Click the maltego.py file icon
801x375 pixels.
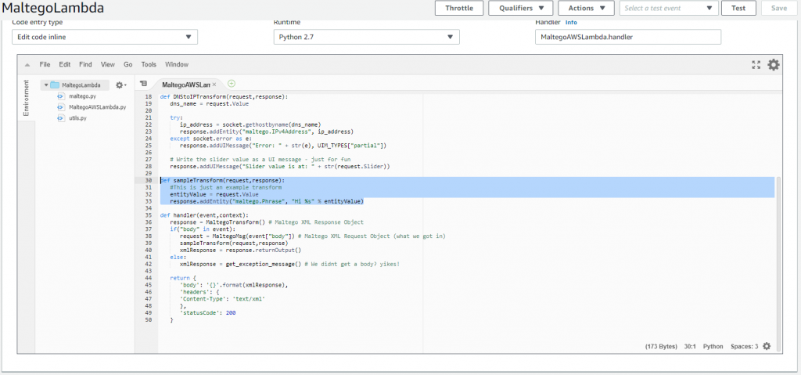pos(61,96)
